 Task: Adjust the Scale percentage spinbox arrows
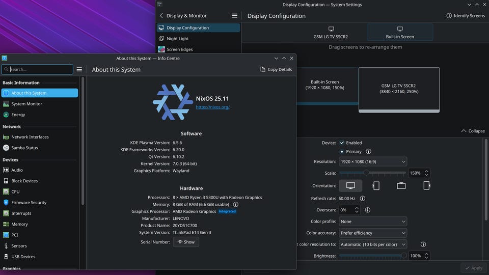coord(426,173)
